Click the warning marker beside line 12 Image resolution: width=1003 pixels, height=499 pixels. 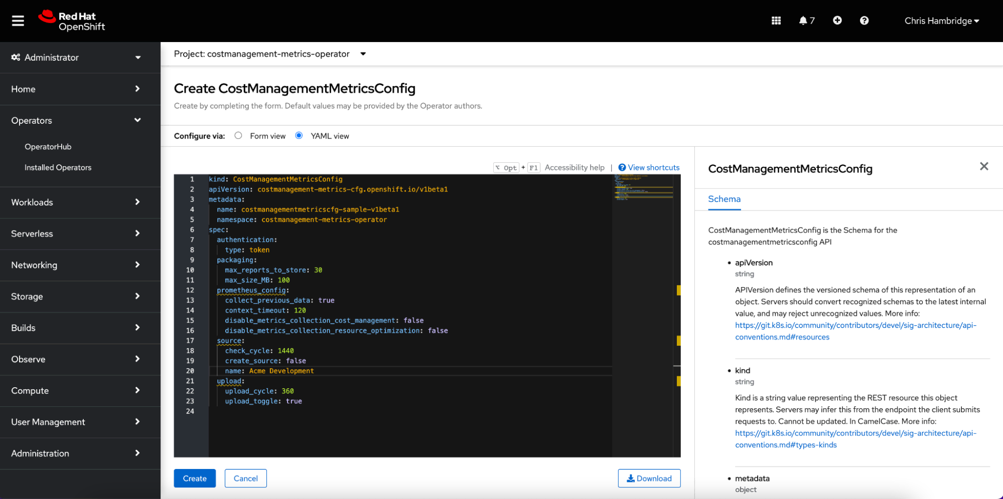pos(679,290)
